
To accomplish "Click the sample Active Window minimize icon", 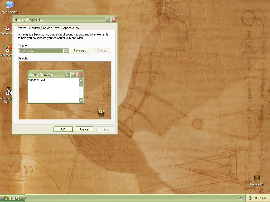I will (x=68, y=74).
